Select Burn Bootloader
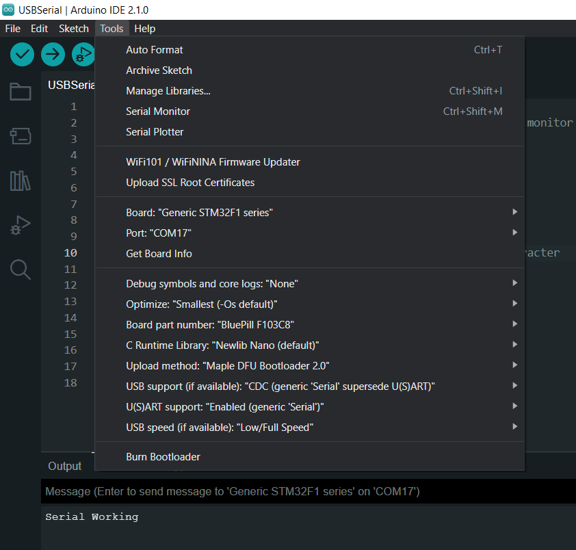Screen dimensions: 576x550 (x=310, y=457)
